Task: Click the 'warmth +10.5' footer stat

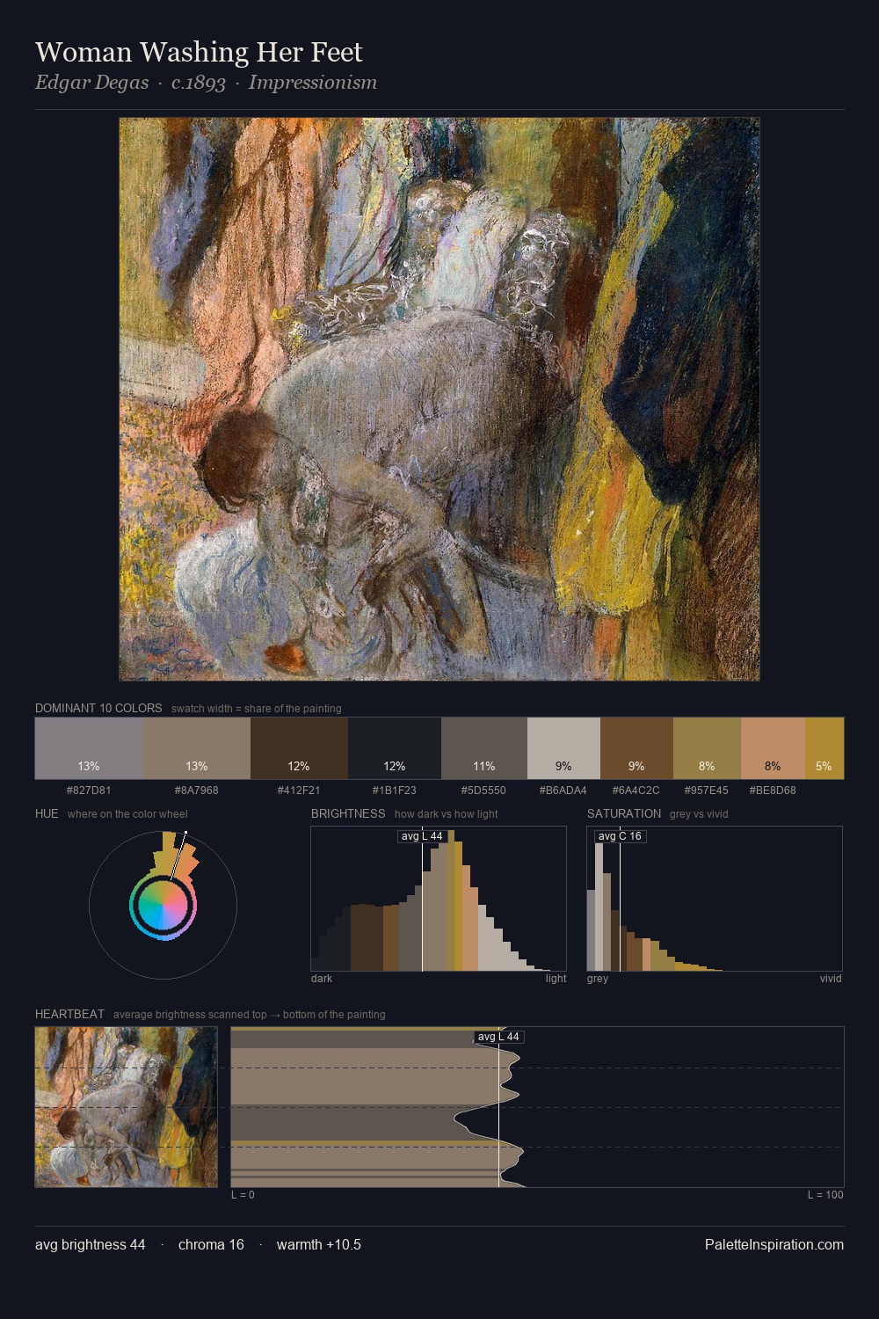Action: coord(319,1244)
